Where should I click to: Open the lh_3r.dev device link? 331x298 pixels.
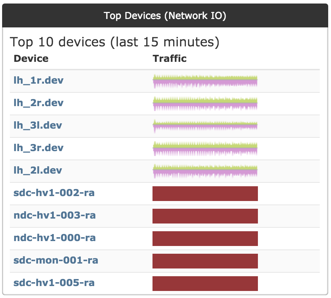click(38, 148)
